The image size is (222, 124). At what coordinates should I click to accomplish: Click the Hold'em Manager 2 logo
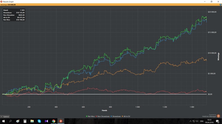coord(218,116)
